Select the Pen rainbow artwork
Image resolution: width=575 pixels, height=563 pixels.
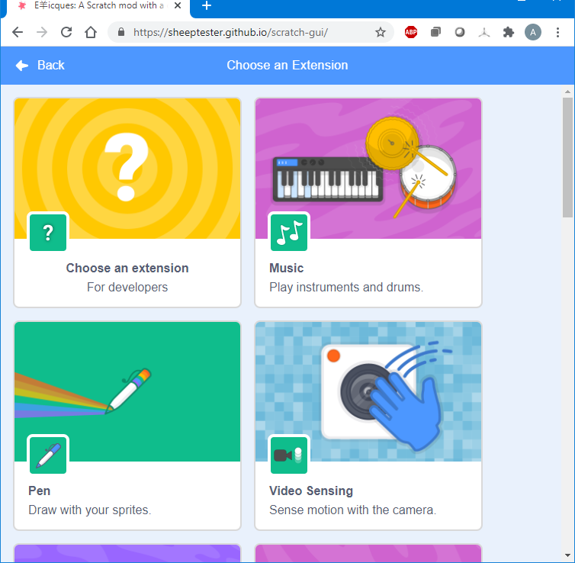(x=127, y=391)
